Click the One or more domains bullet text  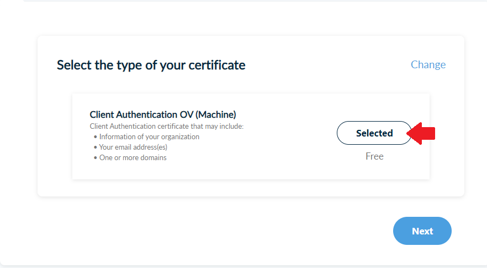(133, 157)
